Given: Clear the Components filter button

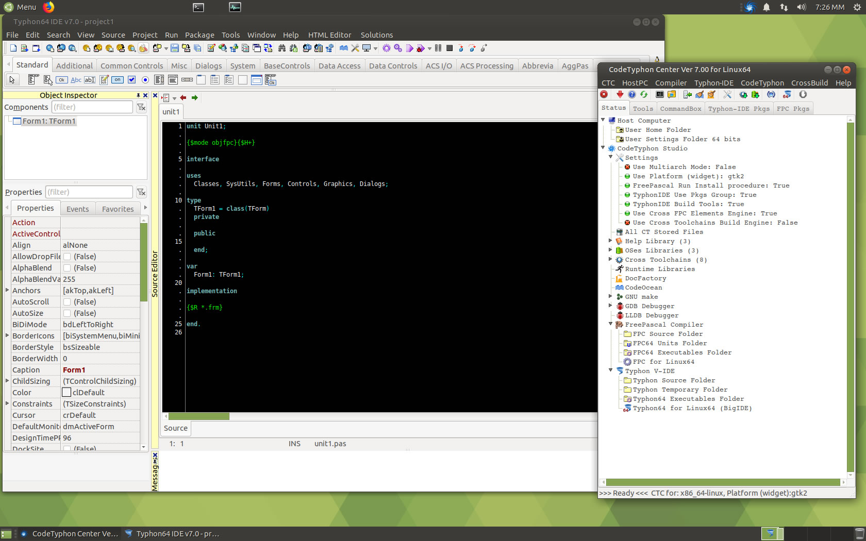Looking at the screenshot, I should 141,107.
